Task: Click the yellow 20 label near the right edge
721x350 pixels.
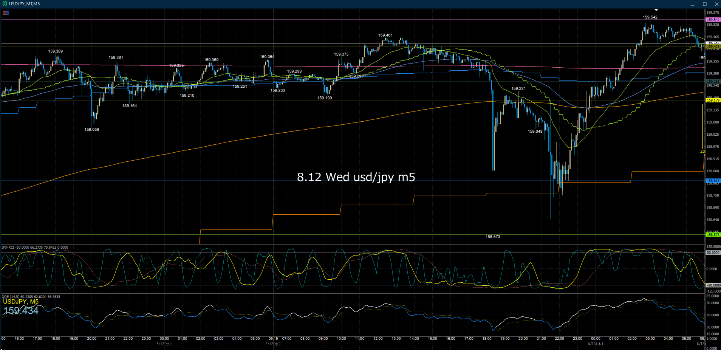Action: (702, 151)
